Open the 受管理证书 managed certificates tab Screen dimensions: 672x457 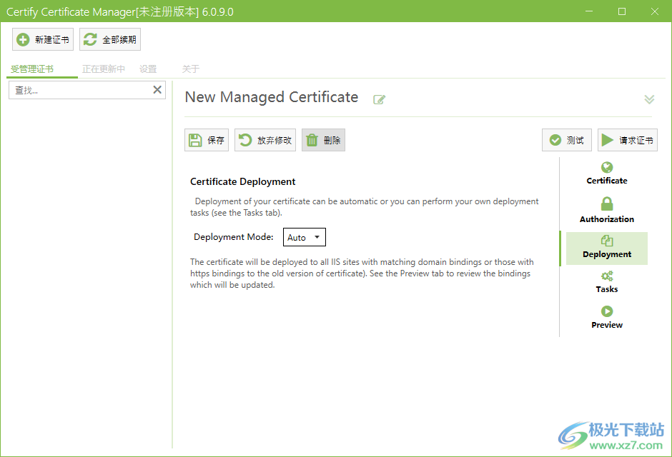click(x=32, y=69)
